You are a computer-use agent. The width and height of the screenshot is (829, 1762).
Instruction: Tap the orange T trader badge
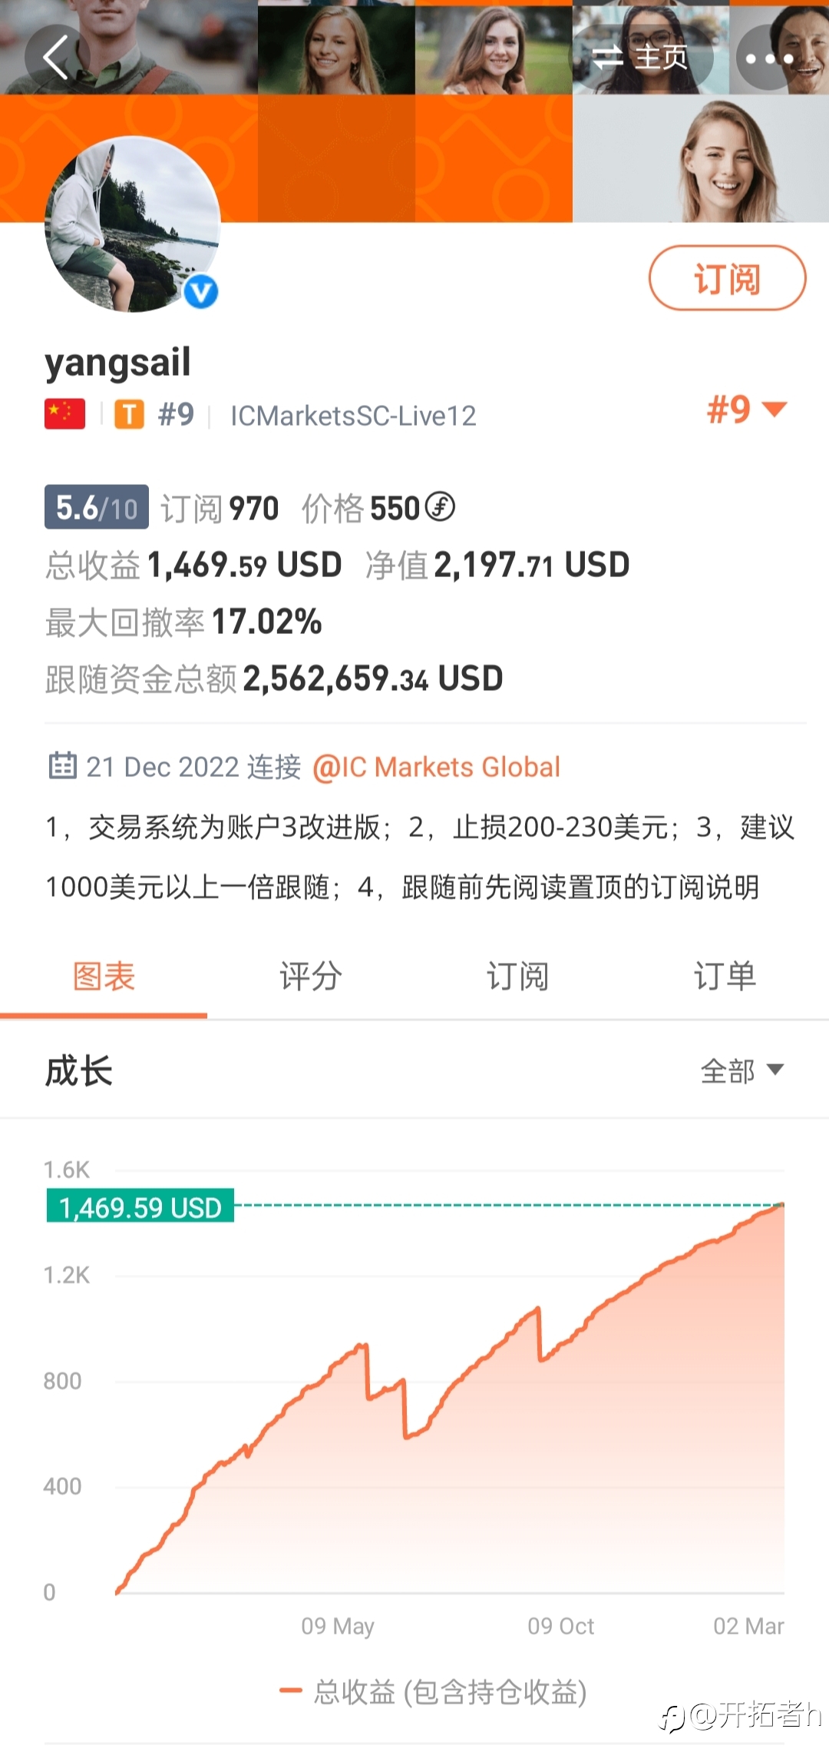(130, 415)
